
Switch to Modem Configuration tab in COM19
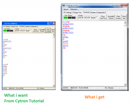tap(98, 13)
